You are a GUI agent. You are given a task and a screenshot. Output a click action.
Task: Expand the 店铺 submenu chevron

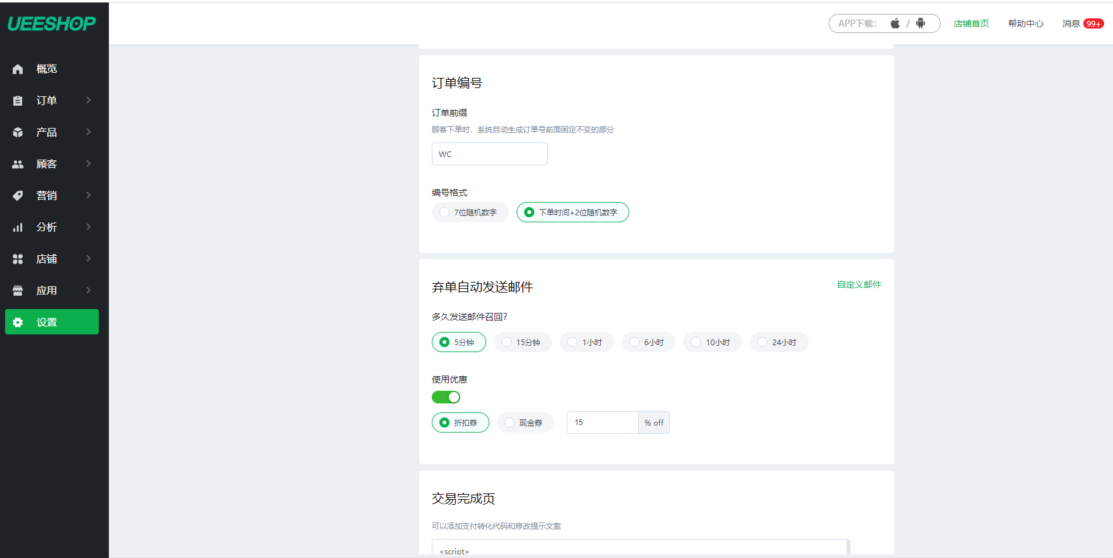(89, 258)
